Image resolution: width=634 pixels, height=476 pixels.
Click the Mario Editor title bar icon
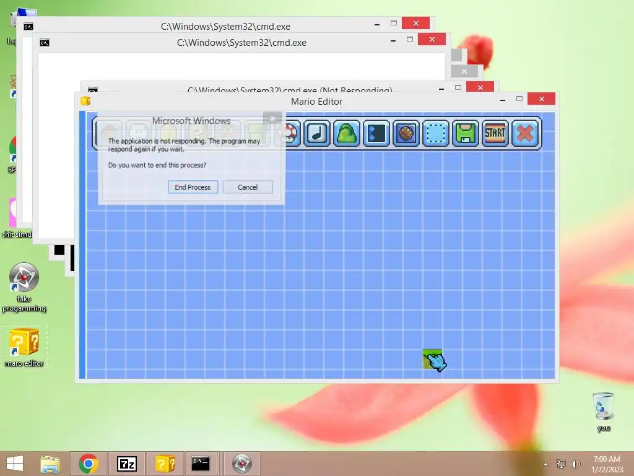85,101
